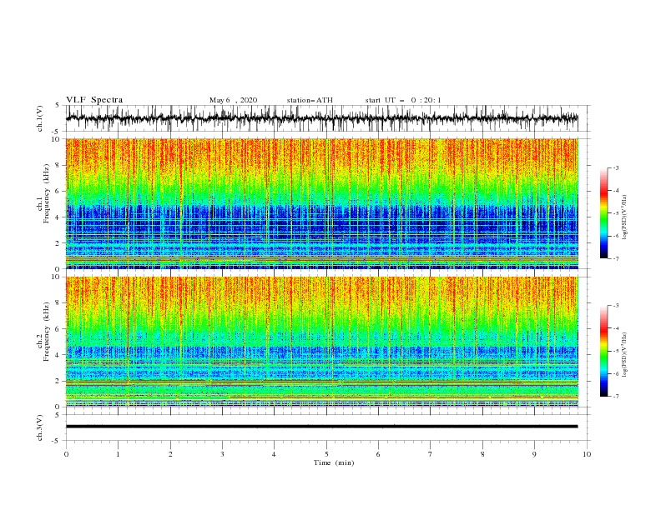Viewport: 661px width, 510px height.
Task: Click the ch.2 spectrogram panel
Action: pyautogui.click(x=322, y=342)
